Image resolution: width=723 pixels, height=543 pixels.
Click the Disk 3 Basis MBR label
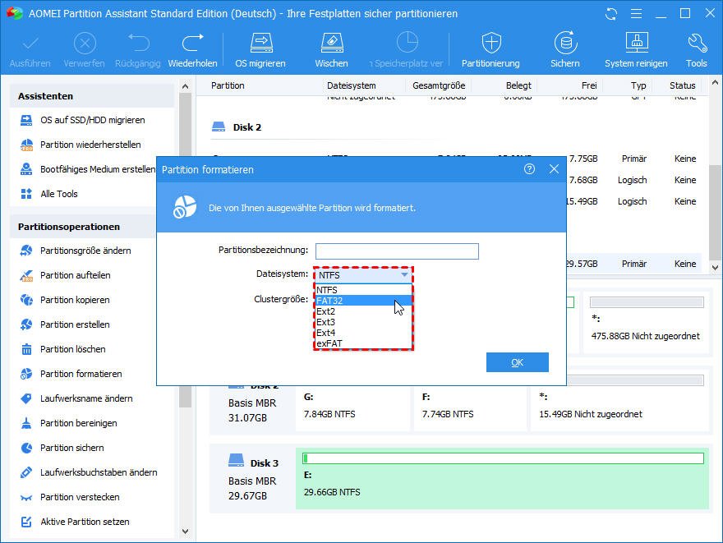point(252,480)
